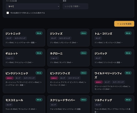137x113 pixels.
Task: Click the ロング tag on スクリュードライバー
Action: tap(54, 105)
